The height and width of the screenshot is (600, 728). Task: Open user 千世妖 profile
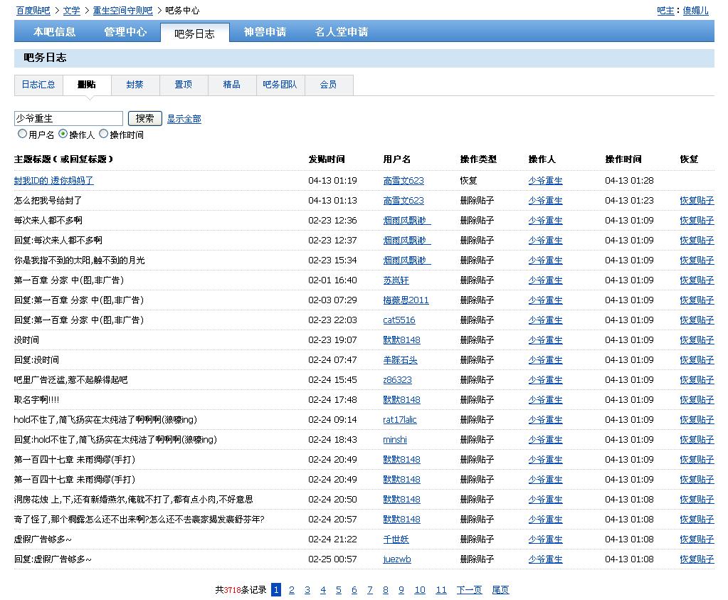tap(396, 540)
